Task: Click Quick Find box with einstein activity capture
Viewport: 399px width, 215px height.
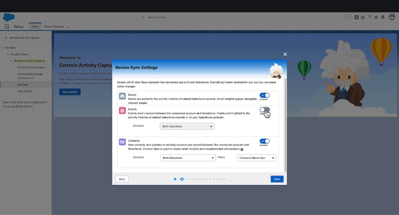Action: click(x=25, y=38)
